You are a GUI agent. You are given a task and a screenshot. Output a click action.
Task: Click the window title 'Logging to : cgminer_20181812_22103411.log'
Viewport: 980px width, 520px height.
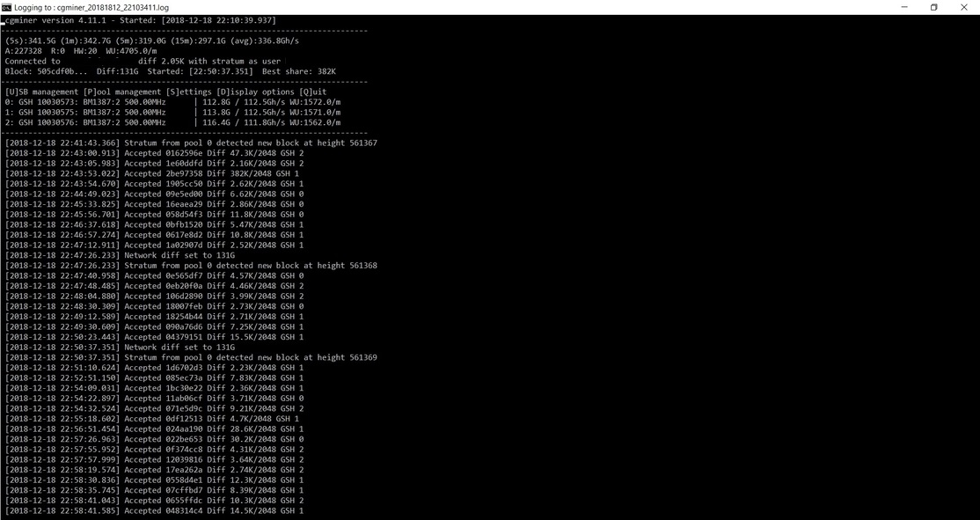point(91,8)
